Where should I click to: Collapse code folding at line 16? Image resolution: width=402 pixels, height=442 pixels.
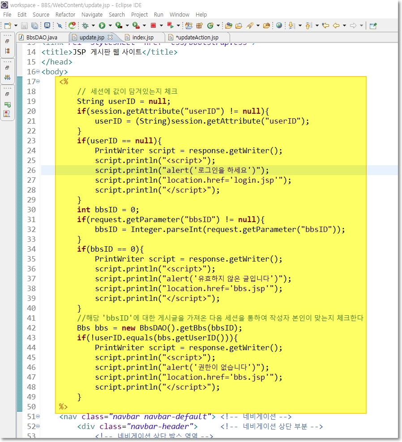[x=38, y=72]
